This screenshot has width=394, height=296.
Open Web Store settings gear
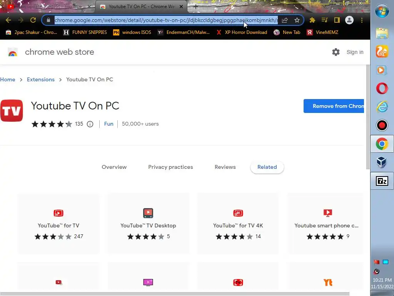[x=336, y=52]
